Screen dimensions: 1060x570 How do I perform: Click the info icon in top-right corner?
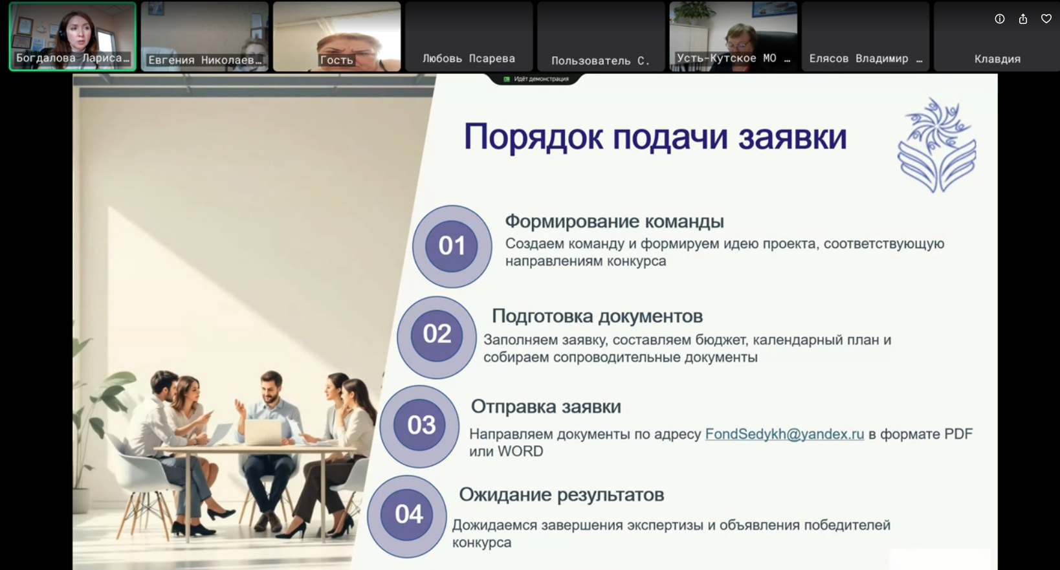pyautogui.click(x=1000, y=19)
